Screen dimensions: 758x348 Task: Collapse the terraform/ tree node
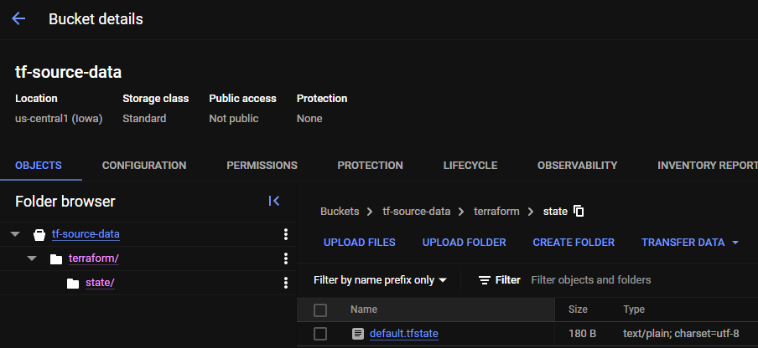coord(32,258)
